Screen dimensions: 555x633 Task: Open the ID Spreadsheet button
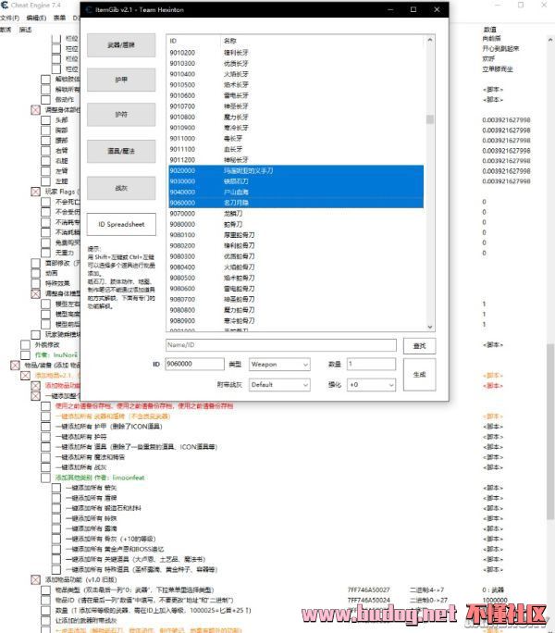pyautogui.click(x=121, y=224)
